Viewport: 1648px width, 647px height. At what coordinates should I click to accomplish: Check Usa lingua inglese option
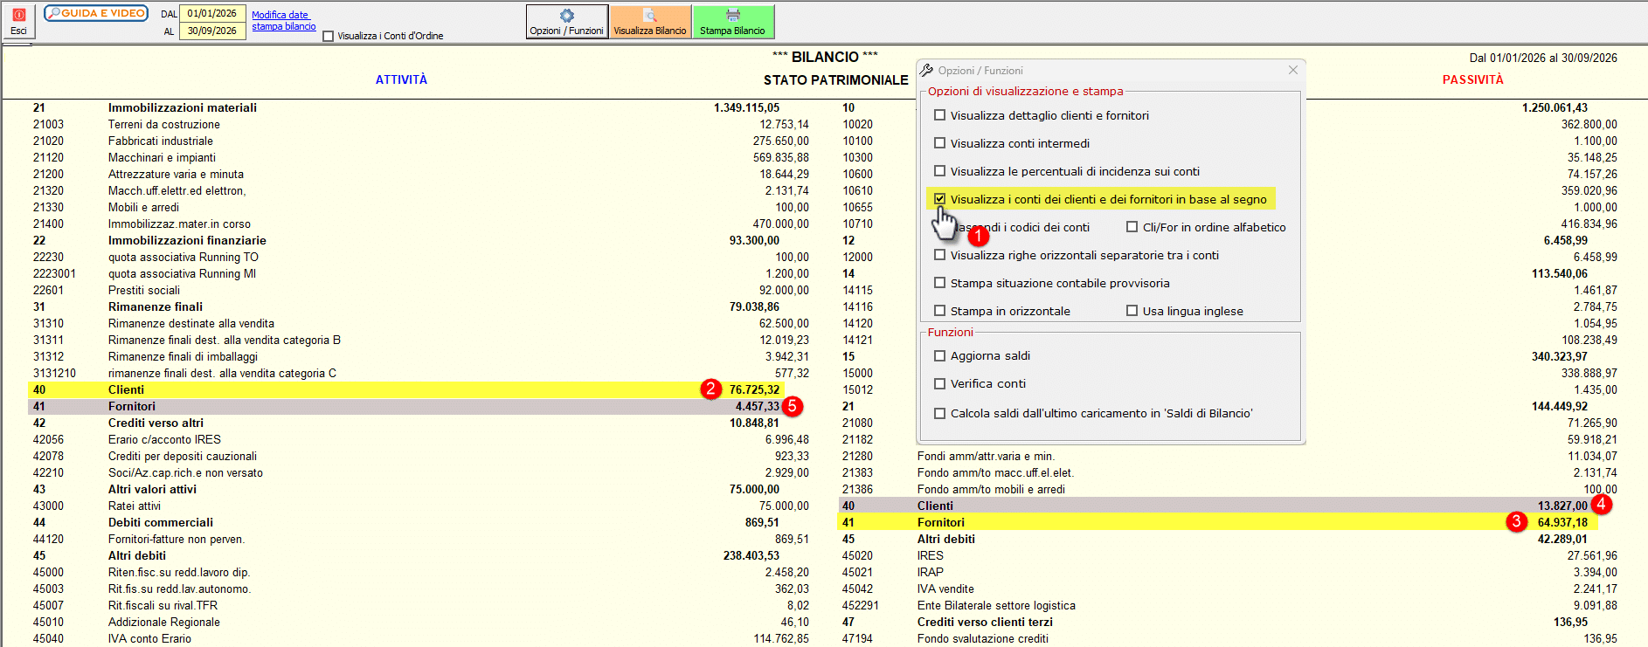point(1132,311)
